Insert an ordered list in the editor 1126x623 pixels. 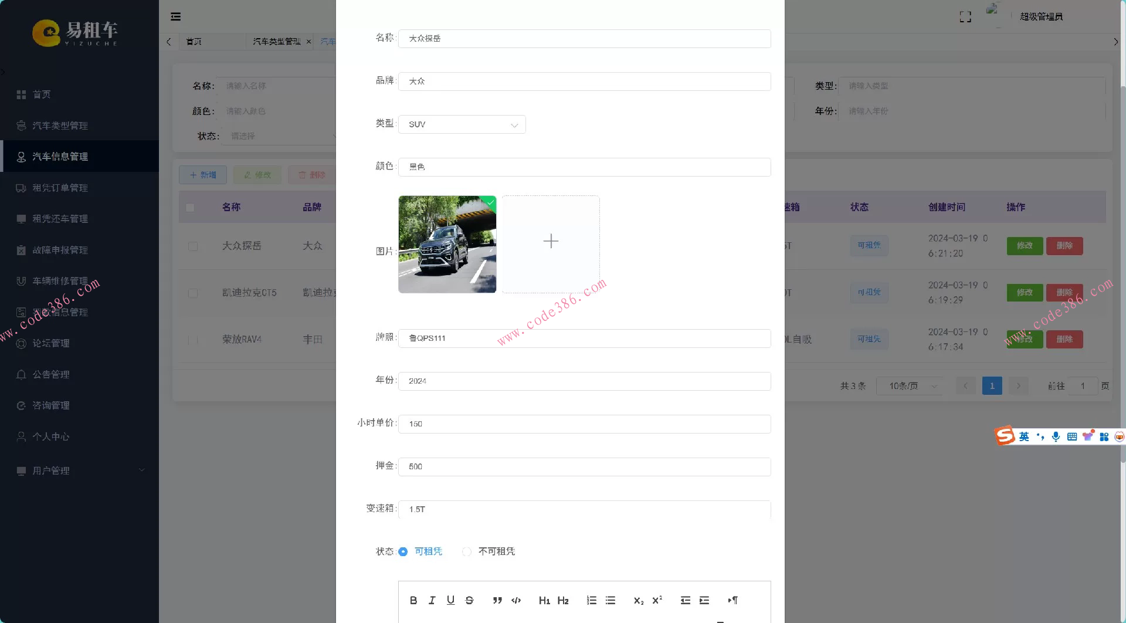coord(591,600)
